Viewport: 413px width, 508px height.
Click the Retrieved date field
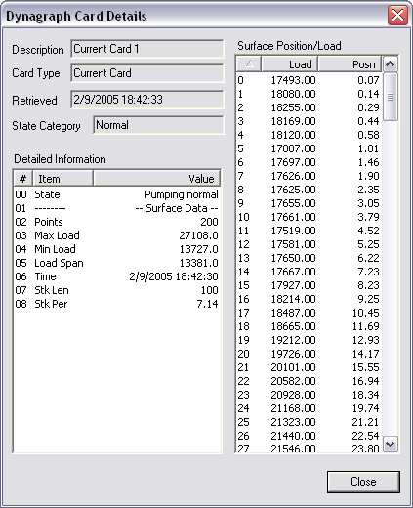click(x=147, y=100)
